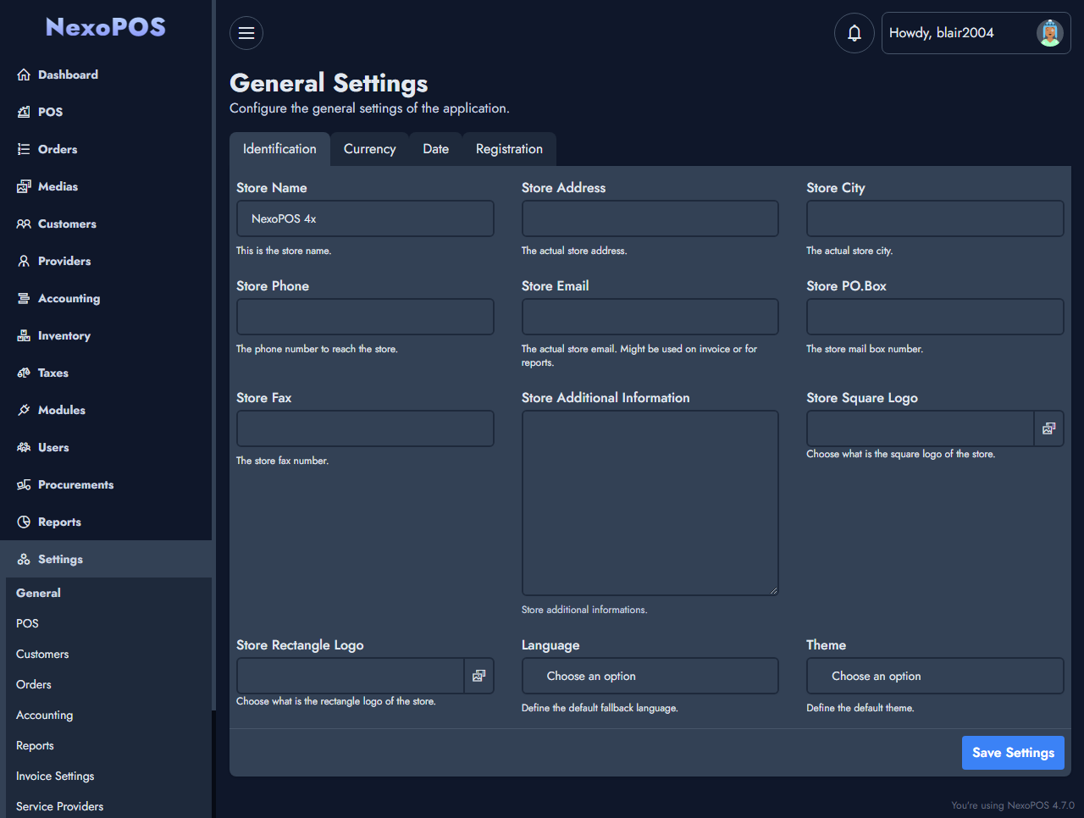This screenshot has height=818, width=1084.
Task: Click the user avatar image
Action: click(1050, 33)
